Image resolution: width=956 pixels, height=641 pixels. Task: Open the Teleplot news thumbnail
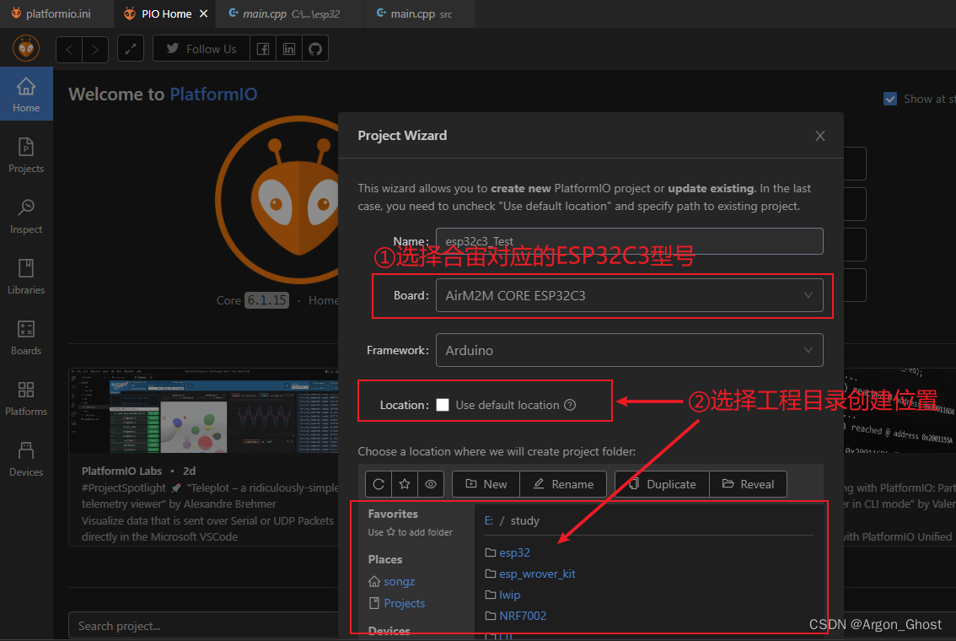coord(204,410)
